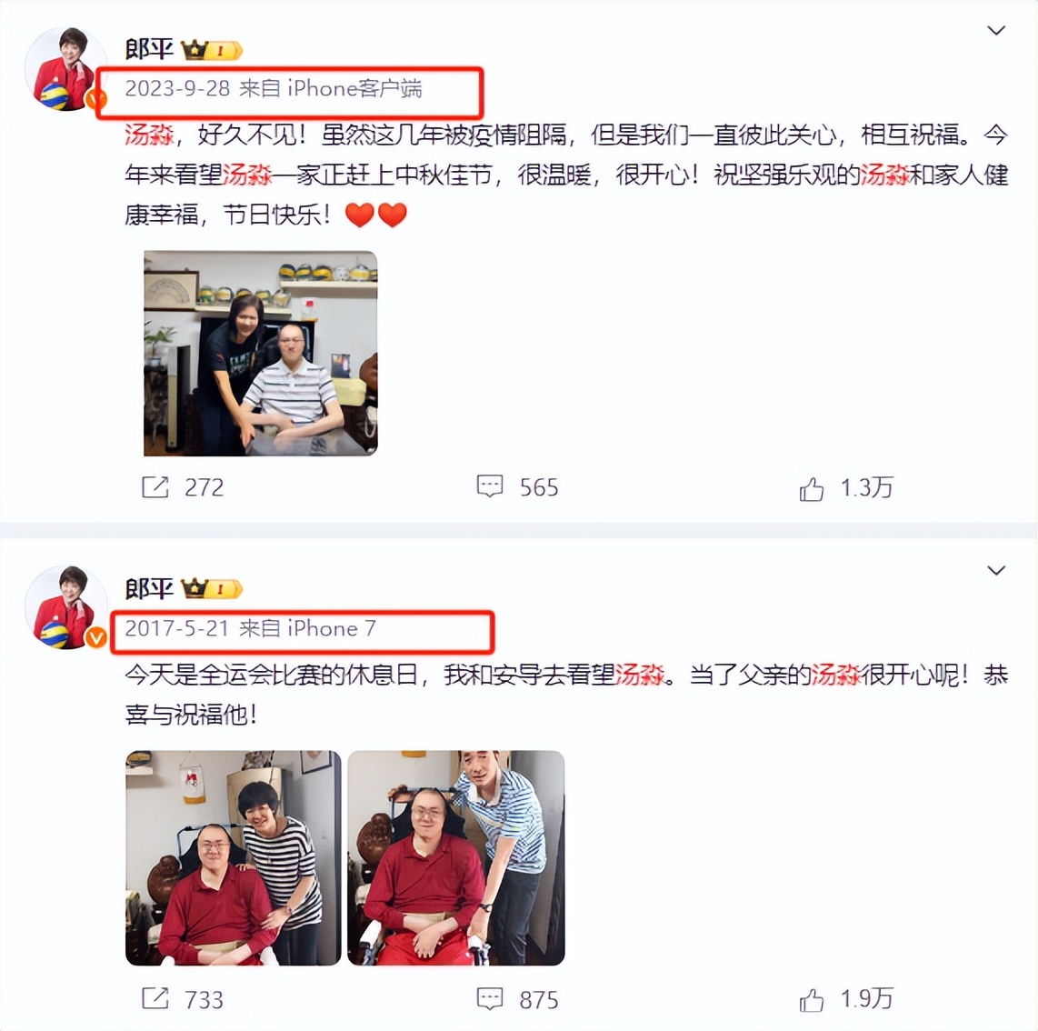Open the 郎平 username on the second post
Viewport: 1038px width, 1031px height.
149,588
